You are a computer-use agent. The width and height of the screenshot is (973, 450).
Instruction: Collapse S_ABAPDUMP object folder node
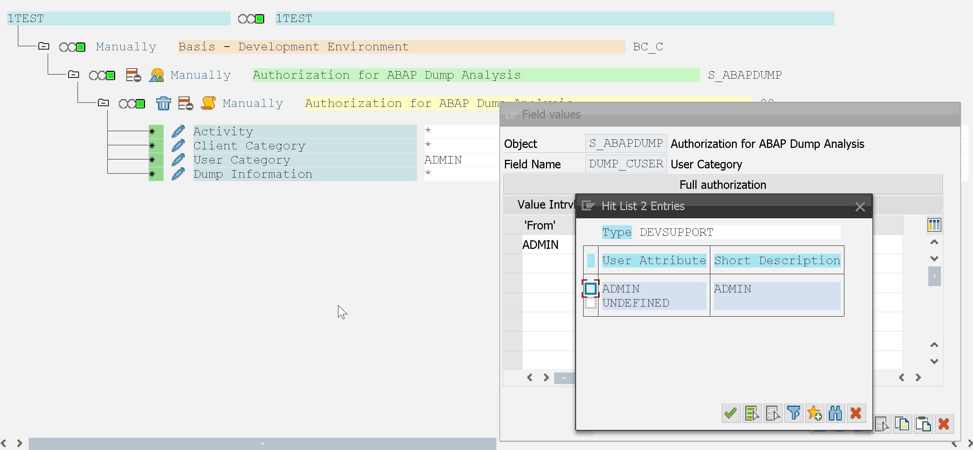click(x=74, y=75)
